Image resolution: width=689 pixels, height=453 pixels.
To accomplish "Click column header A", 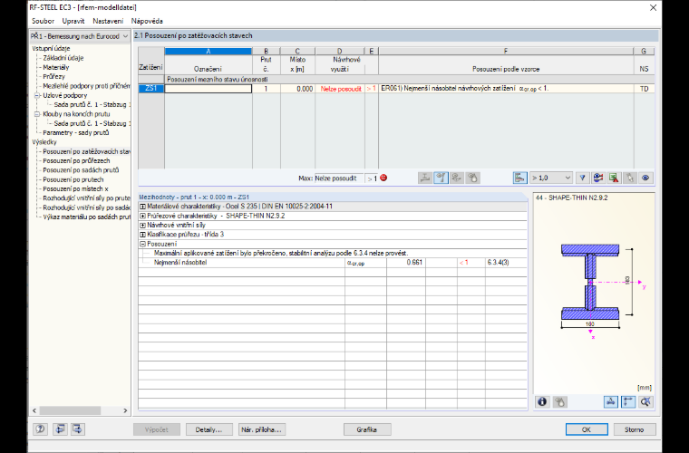I will 209,52.
